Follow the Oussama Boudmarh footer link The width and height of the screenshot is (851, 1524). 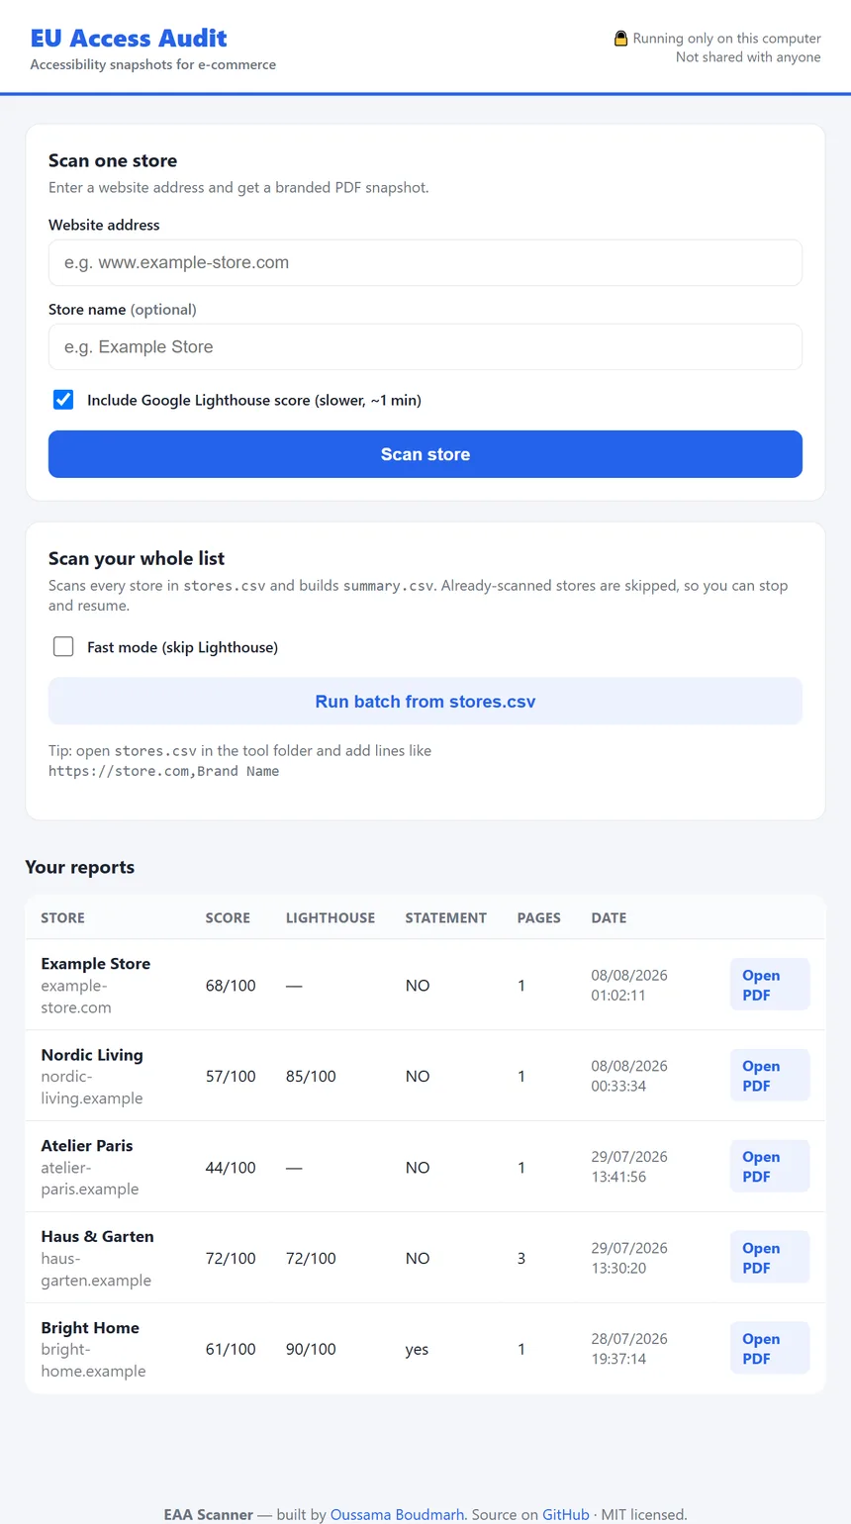pyautogui.click(x=398, y=1514)
